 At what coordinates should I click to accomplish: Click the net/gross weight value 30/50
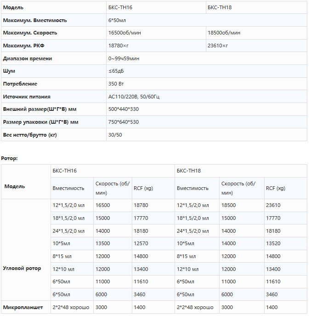tap(115, 135)
